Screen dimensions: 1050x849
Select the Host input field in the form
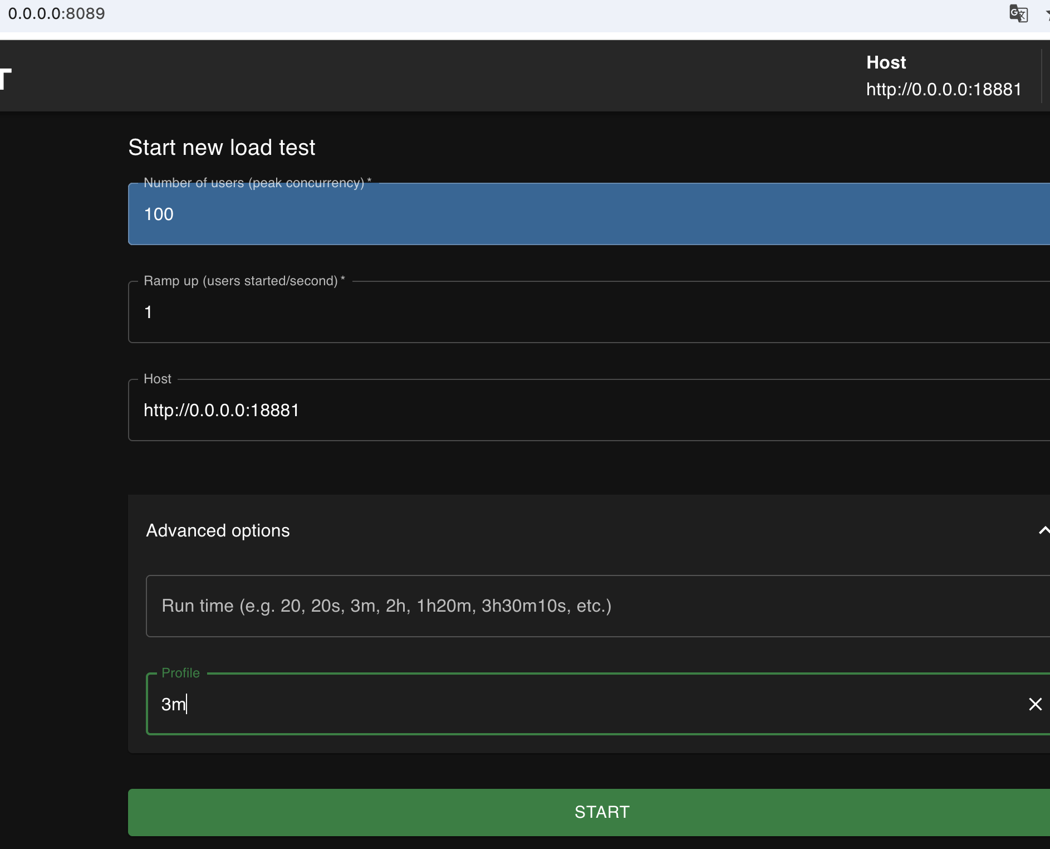(589, 410)
